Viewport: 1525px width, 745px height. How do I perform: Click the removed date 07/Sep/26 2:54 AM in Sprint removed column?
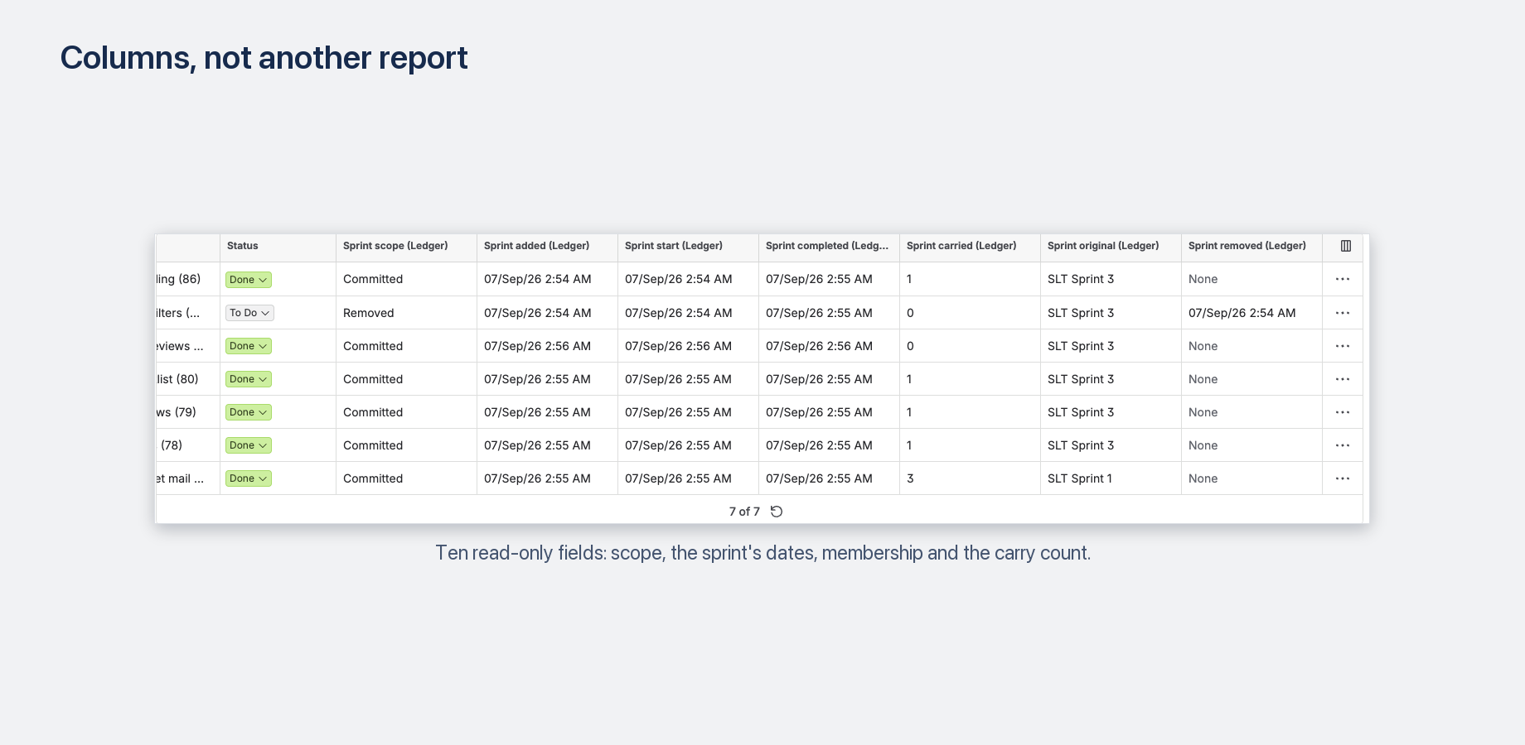[1242, 313]
